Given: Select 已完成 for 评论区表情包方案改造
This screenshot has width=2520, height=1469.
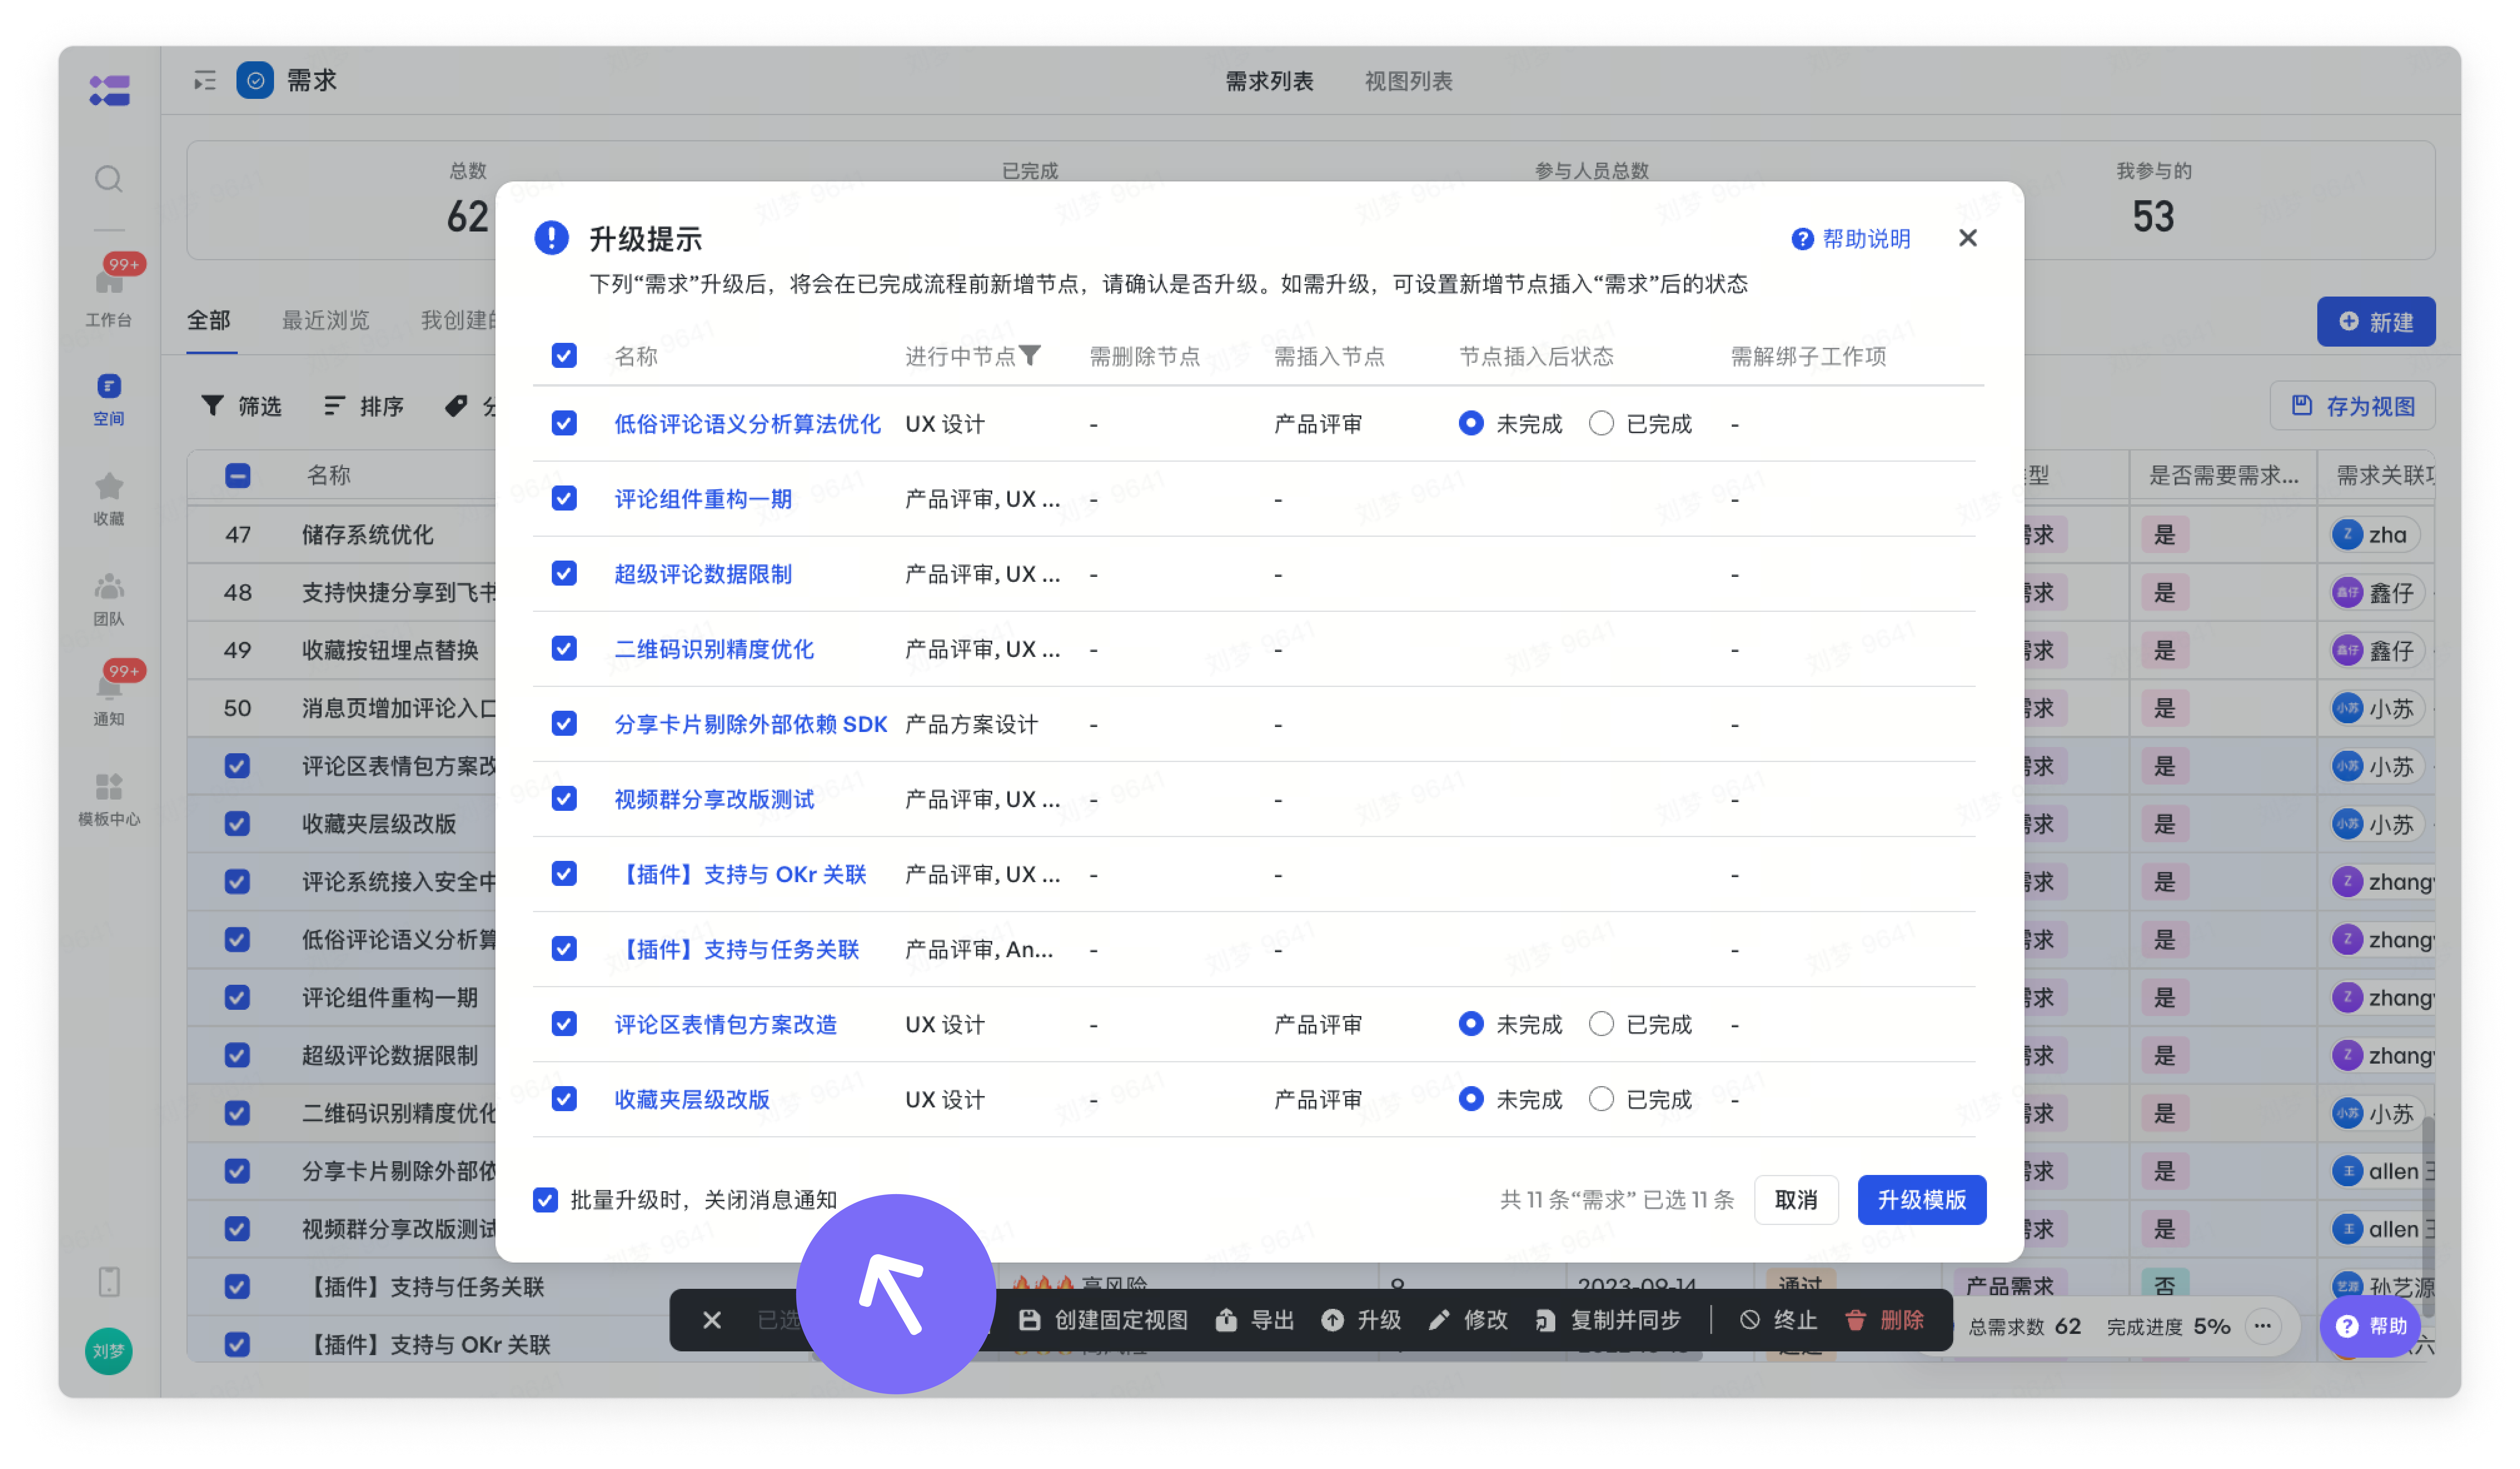Looking at the screenshot, I should pos(1601,1023).
